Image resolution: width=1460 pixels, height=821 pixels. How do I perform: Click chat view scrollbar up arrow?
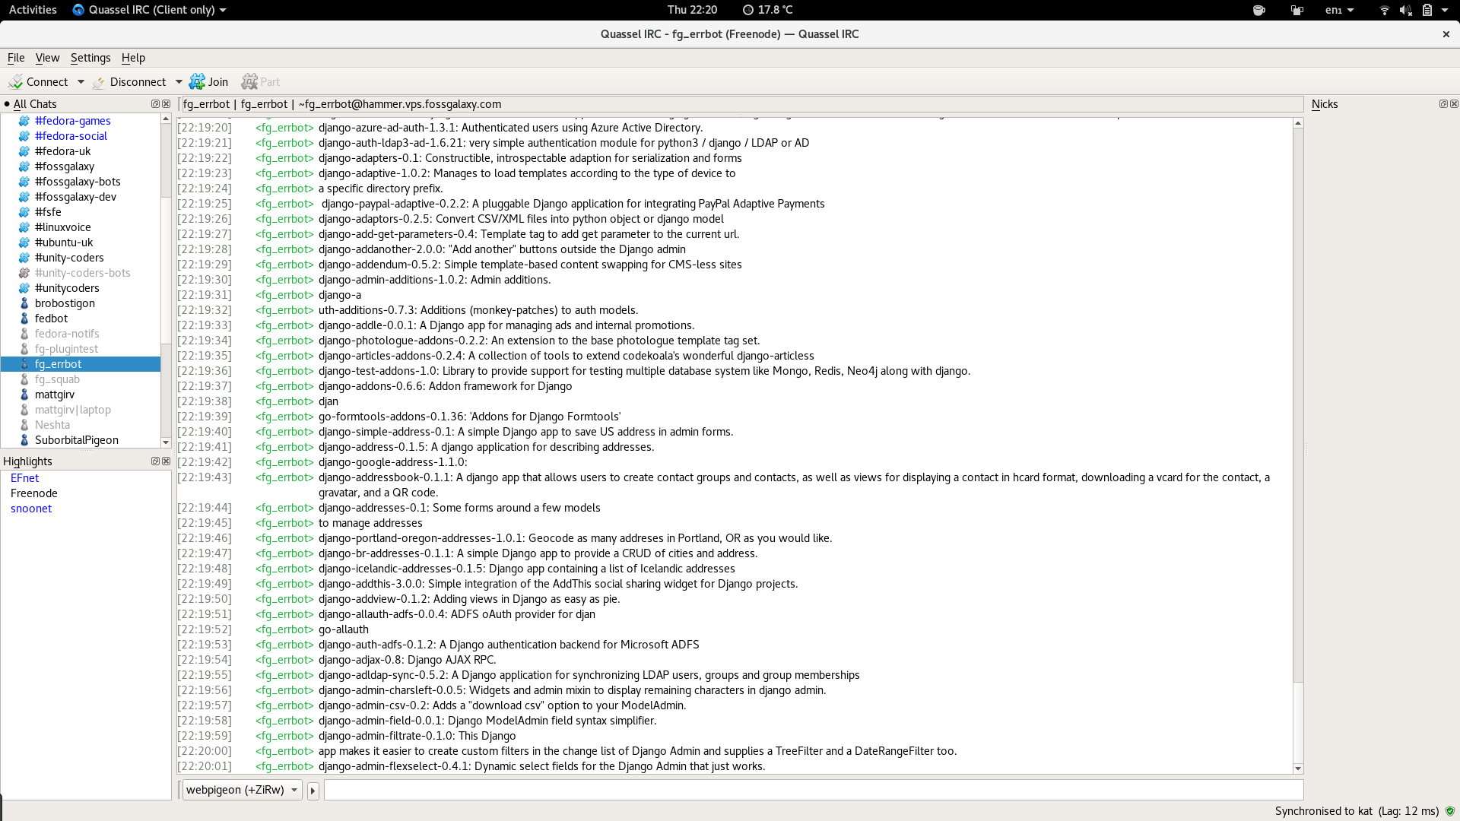[1298, 123]
